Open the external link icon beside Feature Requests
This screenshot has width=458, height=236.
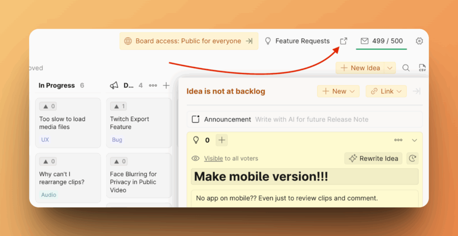343,41
